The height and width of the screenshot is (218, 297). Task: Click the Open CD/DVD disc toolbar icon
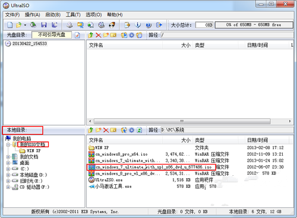coord(33,25)
